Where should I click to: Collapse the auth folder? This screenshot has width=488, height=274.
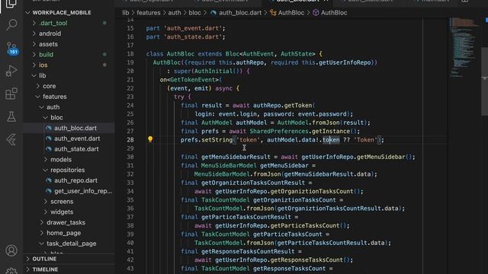pos(42,107)
